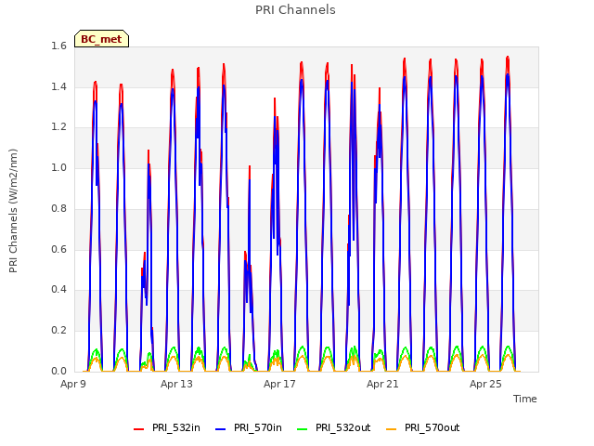
Task: Click the Apr 13 x-axis tick label
Action: tap(176, 384)
